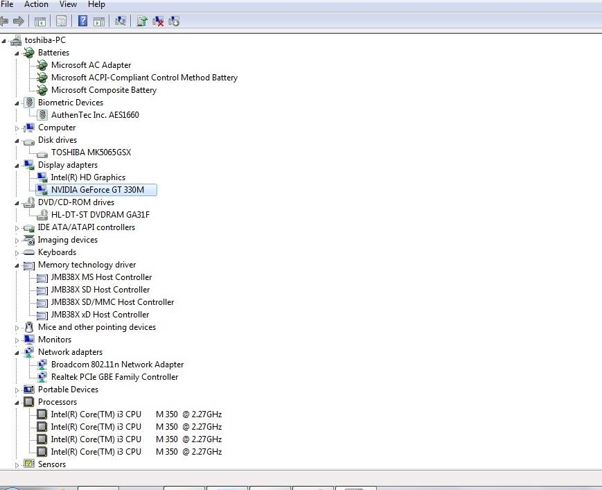Select Microsoft Composite Battery
The width and height of the screenshot is (602, 490).
(104, 90)
